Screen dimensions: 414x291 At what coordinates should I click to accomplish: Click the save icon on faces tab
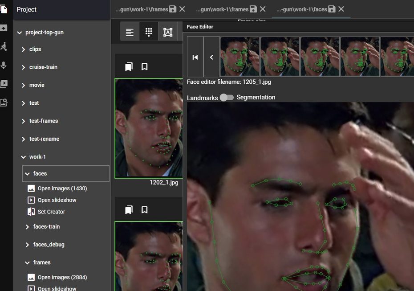click(x=332, y=9)
